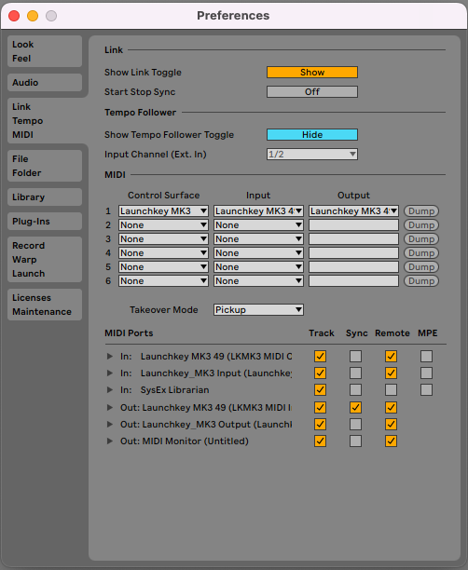Close the Preferences window

coord(14,16)
